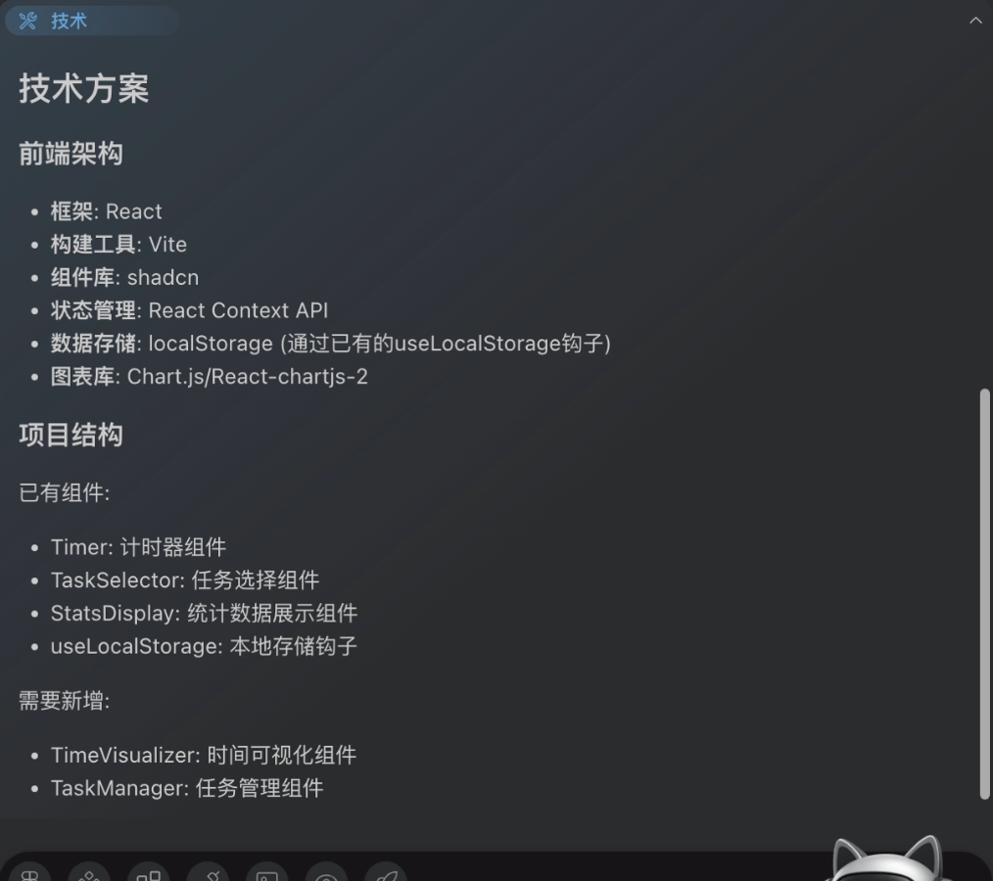This screenshot has width=993, height=881.
Task: Click the wrench tools icon beside 技术
Action: coord(27,21)
